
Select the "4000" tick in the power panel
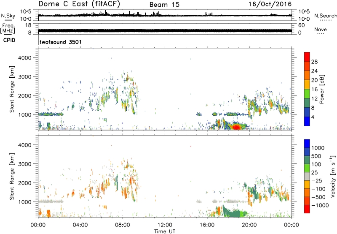pyautogui.click(x=25, y=58)
